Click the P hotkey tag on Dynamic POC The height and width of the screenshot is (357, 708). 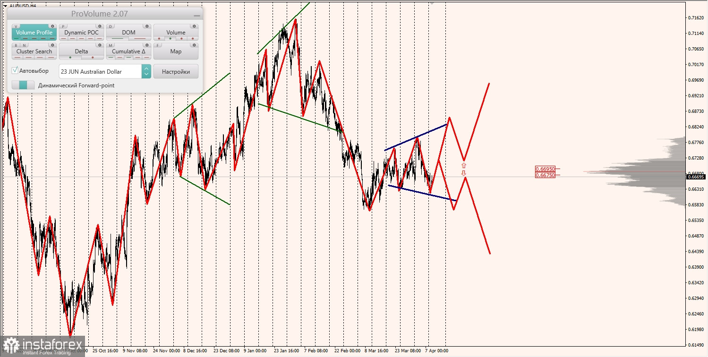pyautogui.click(x=63, y=26)
